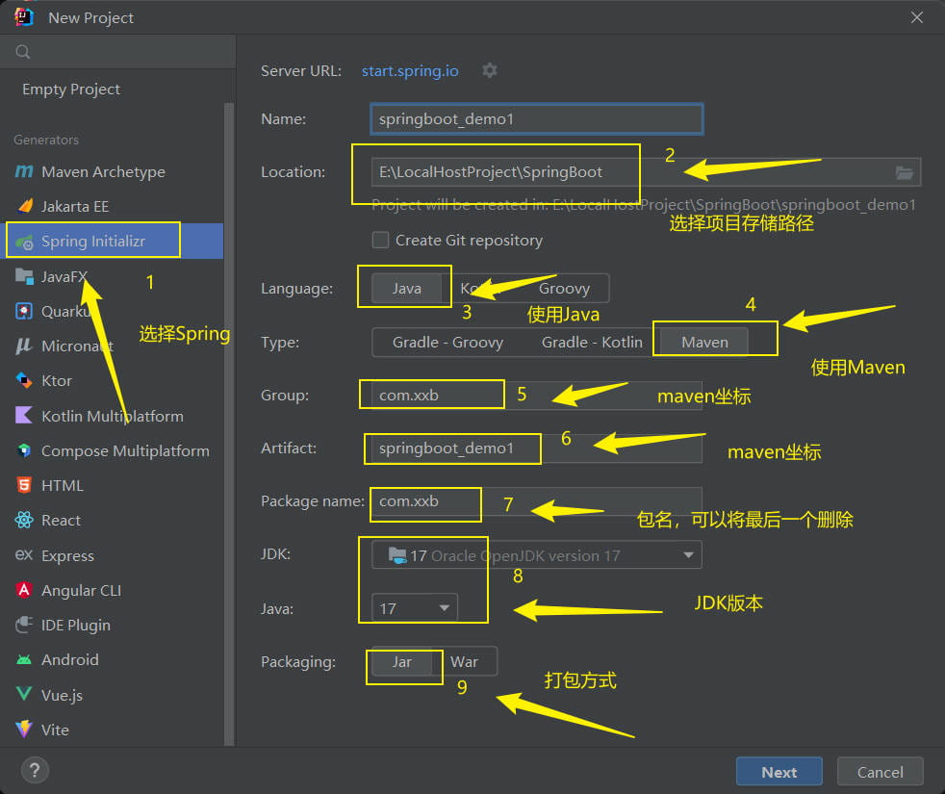Select the IDE Plugin generator
945x794 pixels.
point(76,626)
